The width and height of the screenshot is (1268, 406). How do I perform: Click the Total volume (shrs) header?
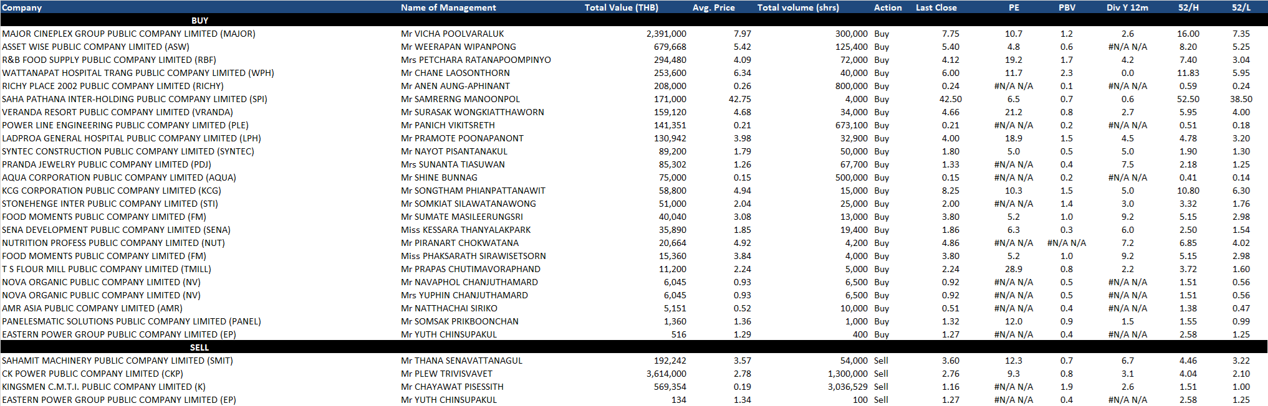click(x=798, y=7)
